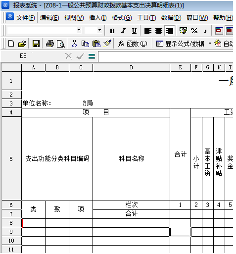Confirm formula entry with checkmark
Image resolution: width=236 pixels, height=254 pixels.
coord(80,56)
